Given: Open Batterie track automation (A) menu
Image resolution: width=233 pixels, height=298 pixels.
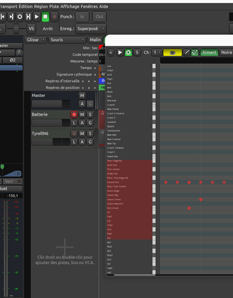Looking at the screenshot, I should (82, 123).
